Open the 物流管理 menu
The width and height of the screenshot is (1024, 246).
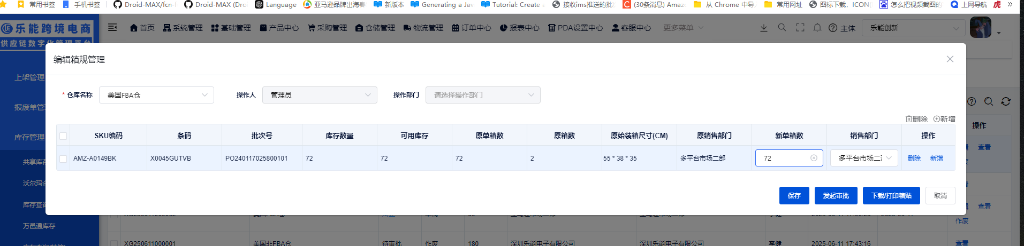point(423,28)
